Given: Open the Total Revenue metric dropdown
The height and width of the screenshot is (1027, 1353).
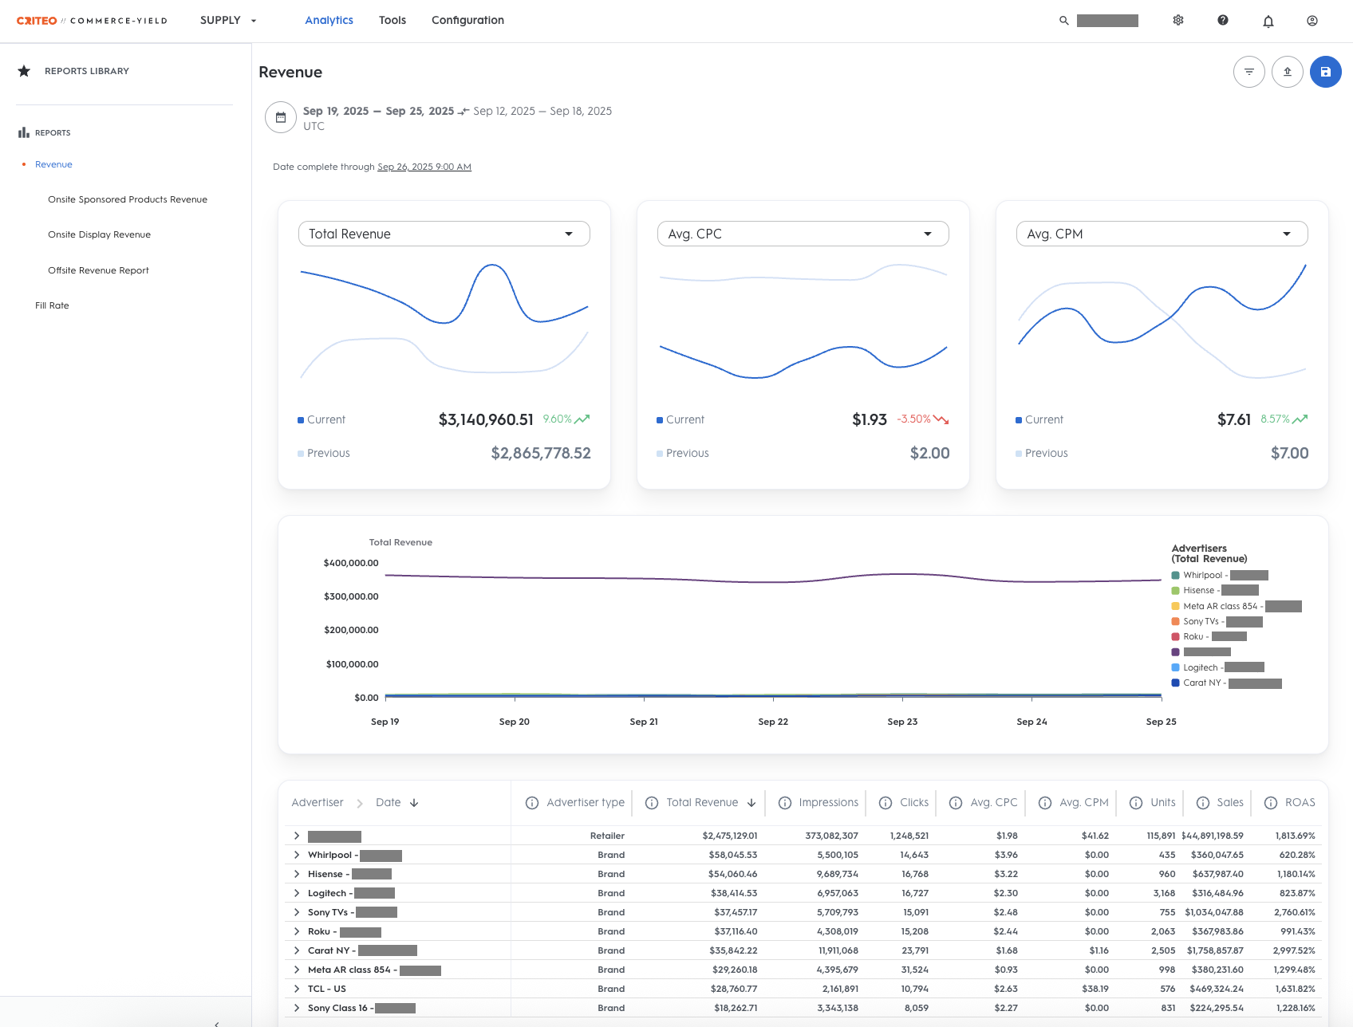Looking at the screenshot, I should pyautogui.click(x=444, y=234).
